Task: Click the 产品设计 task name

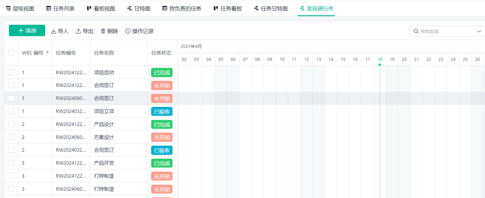Action: [104, 124]
